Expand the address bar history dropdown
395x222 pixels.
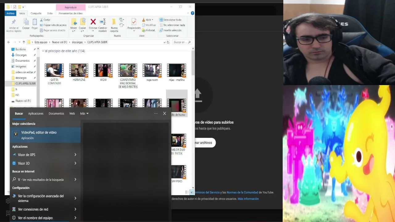click(164, 42)
